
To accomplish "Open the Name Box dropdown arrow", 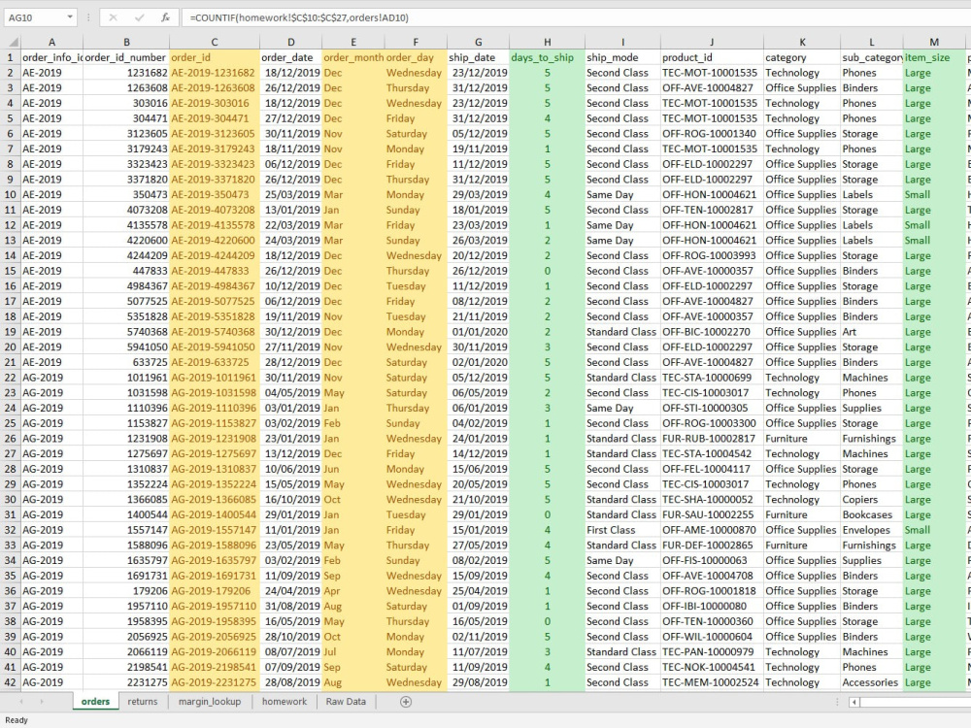I will (70, 17).
